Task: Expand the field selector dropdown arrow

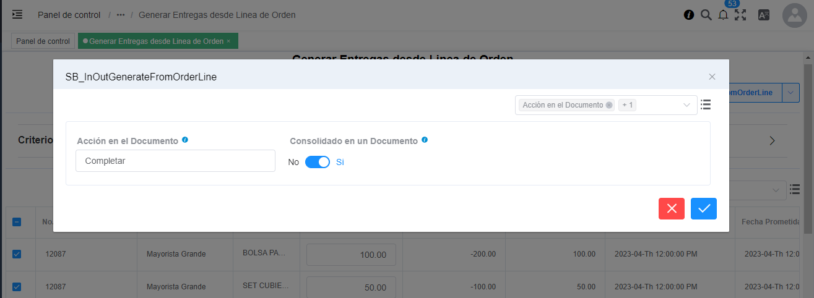Action: point(686,105)
